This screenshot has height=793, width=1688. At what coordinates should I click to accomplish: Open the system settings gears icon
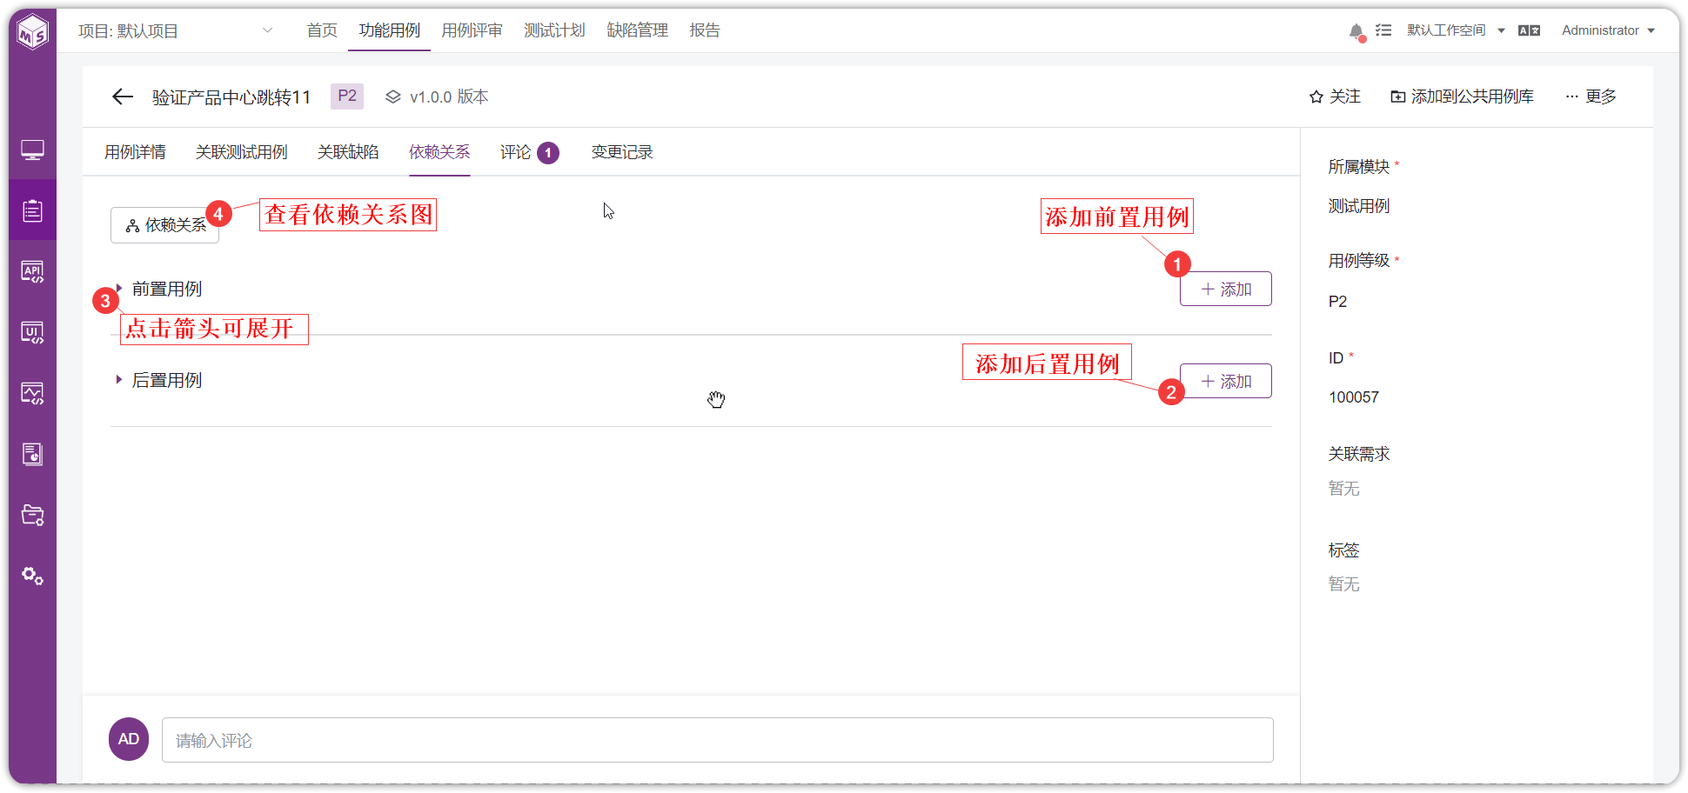(x=33, y=576)
